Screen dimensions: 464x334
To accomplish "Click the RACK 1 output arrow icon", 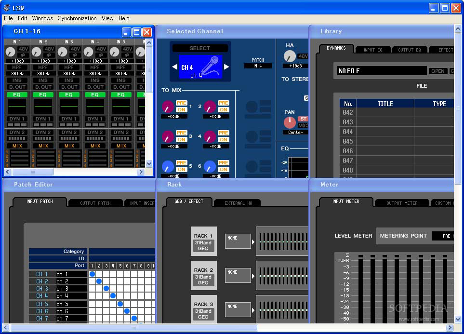I will point(253,242).
